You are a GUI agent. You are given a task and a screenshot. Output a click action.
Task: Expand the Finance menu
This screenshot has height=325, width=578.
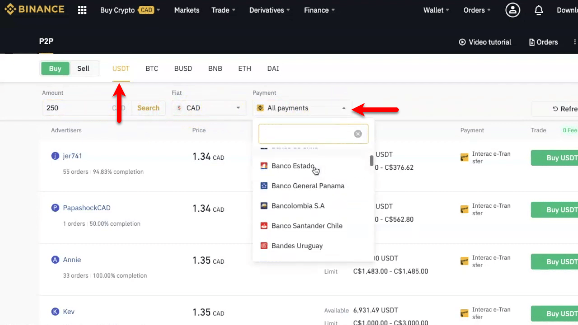pyautogui.click(x=319, y=10)
